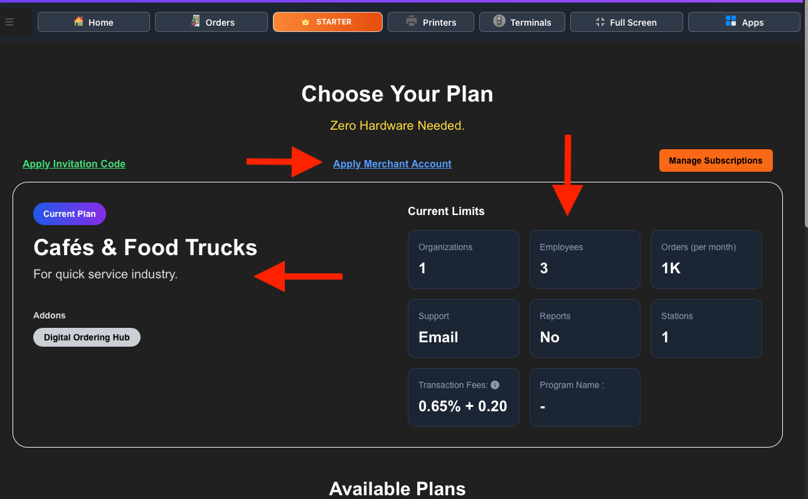808x499 pixels.
Task: Navigate to the Printers section
Action: point(430,21)
